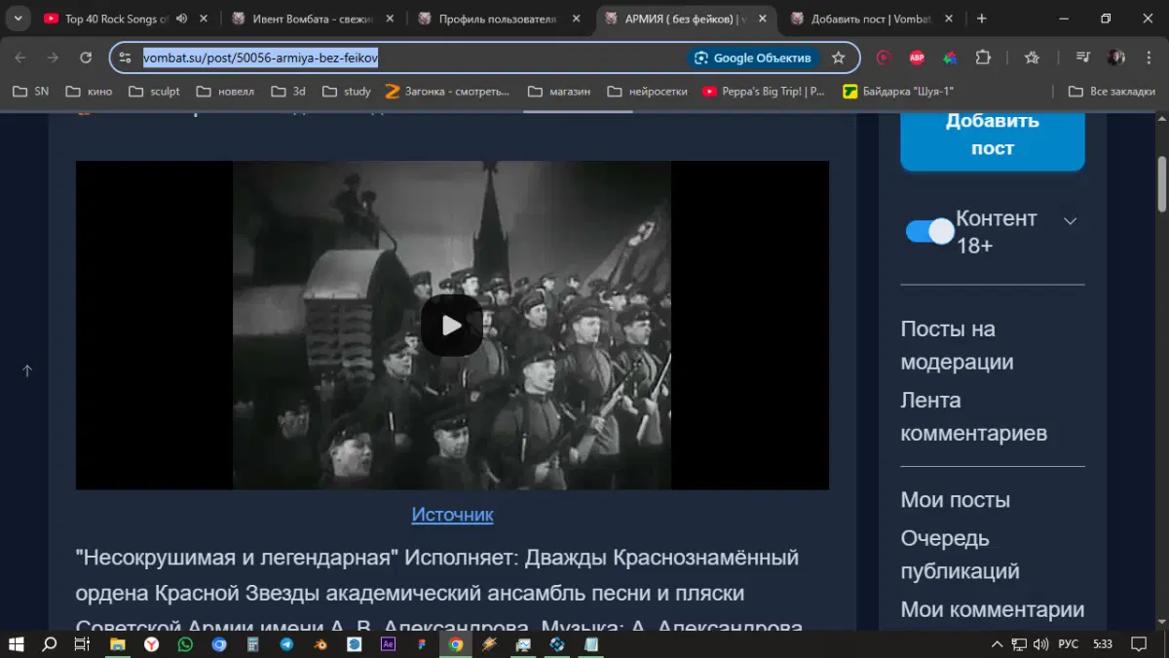Viewport: 1169px width, 658px height.
Task: Open After Effects from the taskbar
Action: click(x=388, y=644)
